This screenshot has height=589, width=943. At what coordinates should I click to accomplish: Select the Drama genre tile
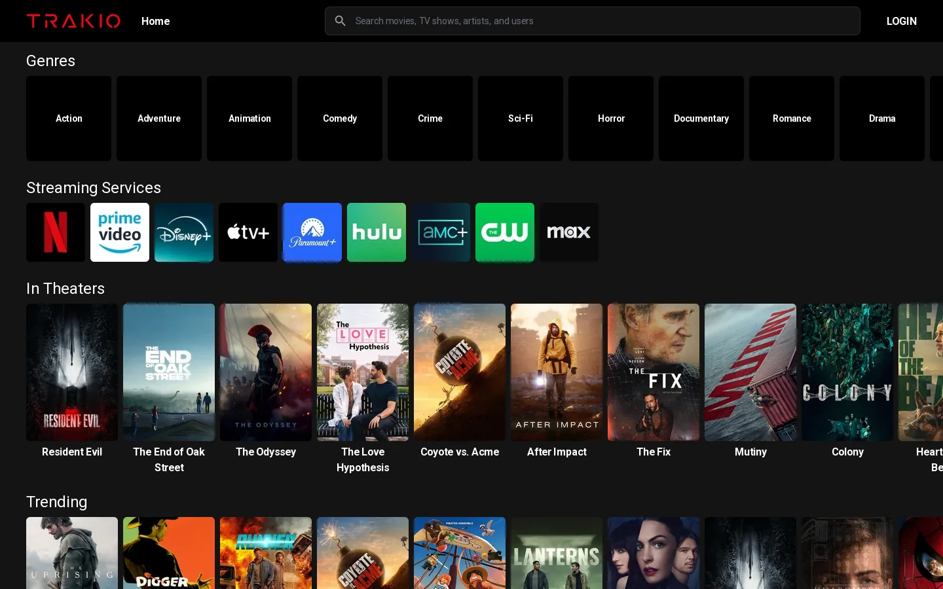(x=882, y=118)
